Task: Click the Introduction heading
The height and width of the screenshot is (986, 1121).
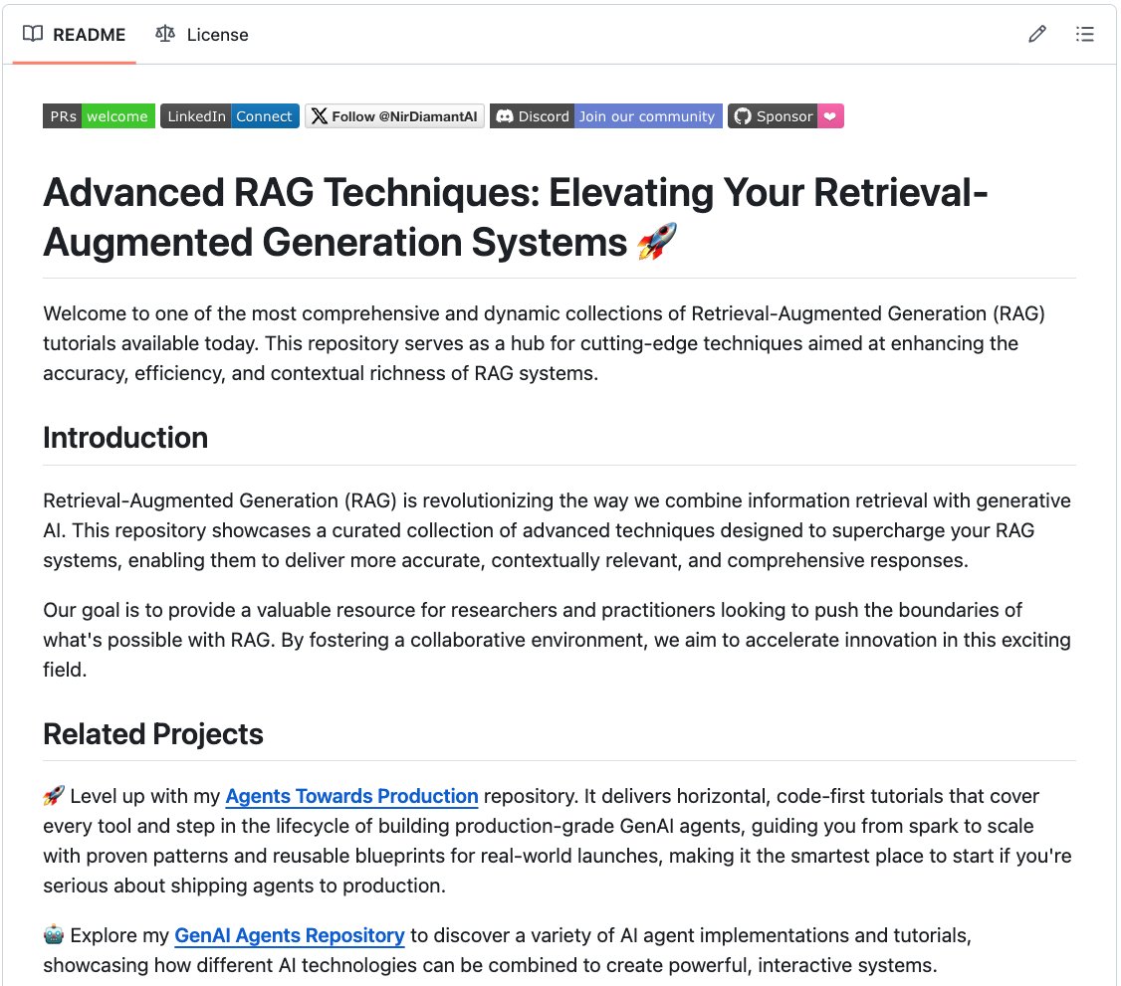Action: click(125, 437)
